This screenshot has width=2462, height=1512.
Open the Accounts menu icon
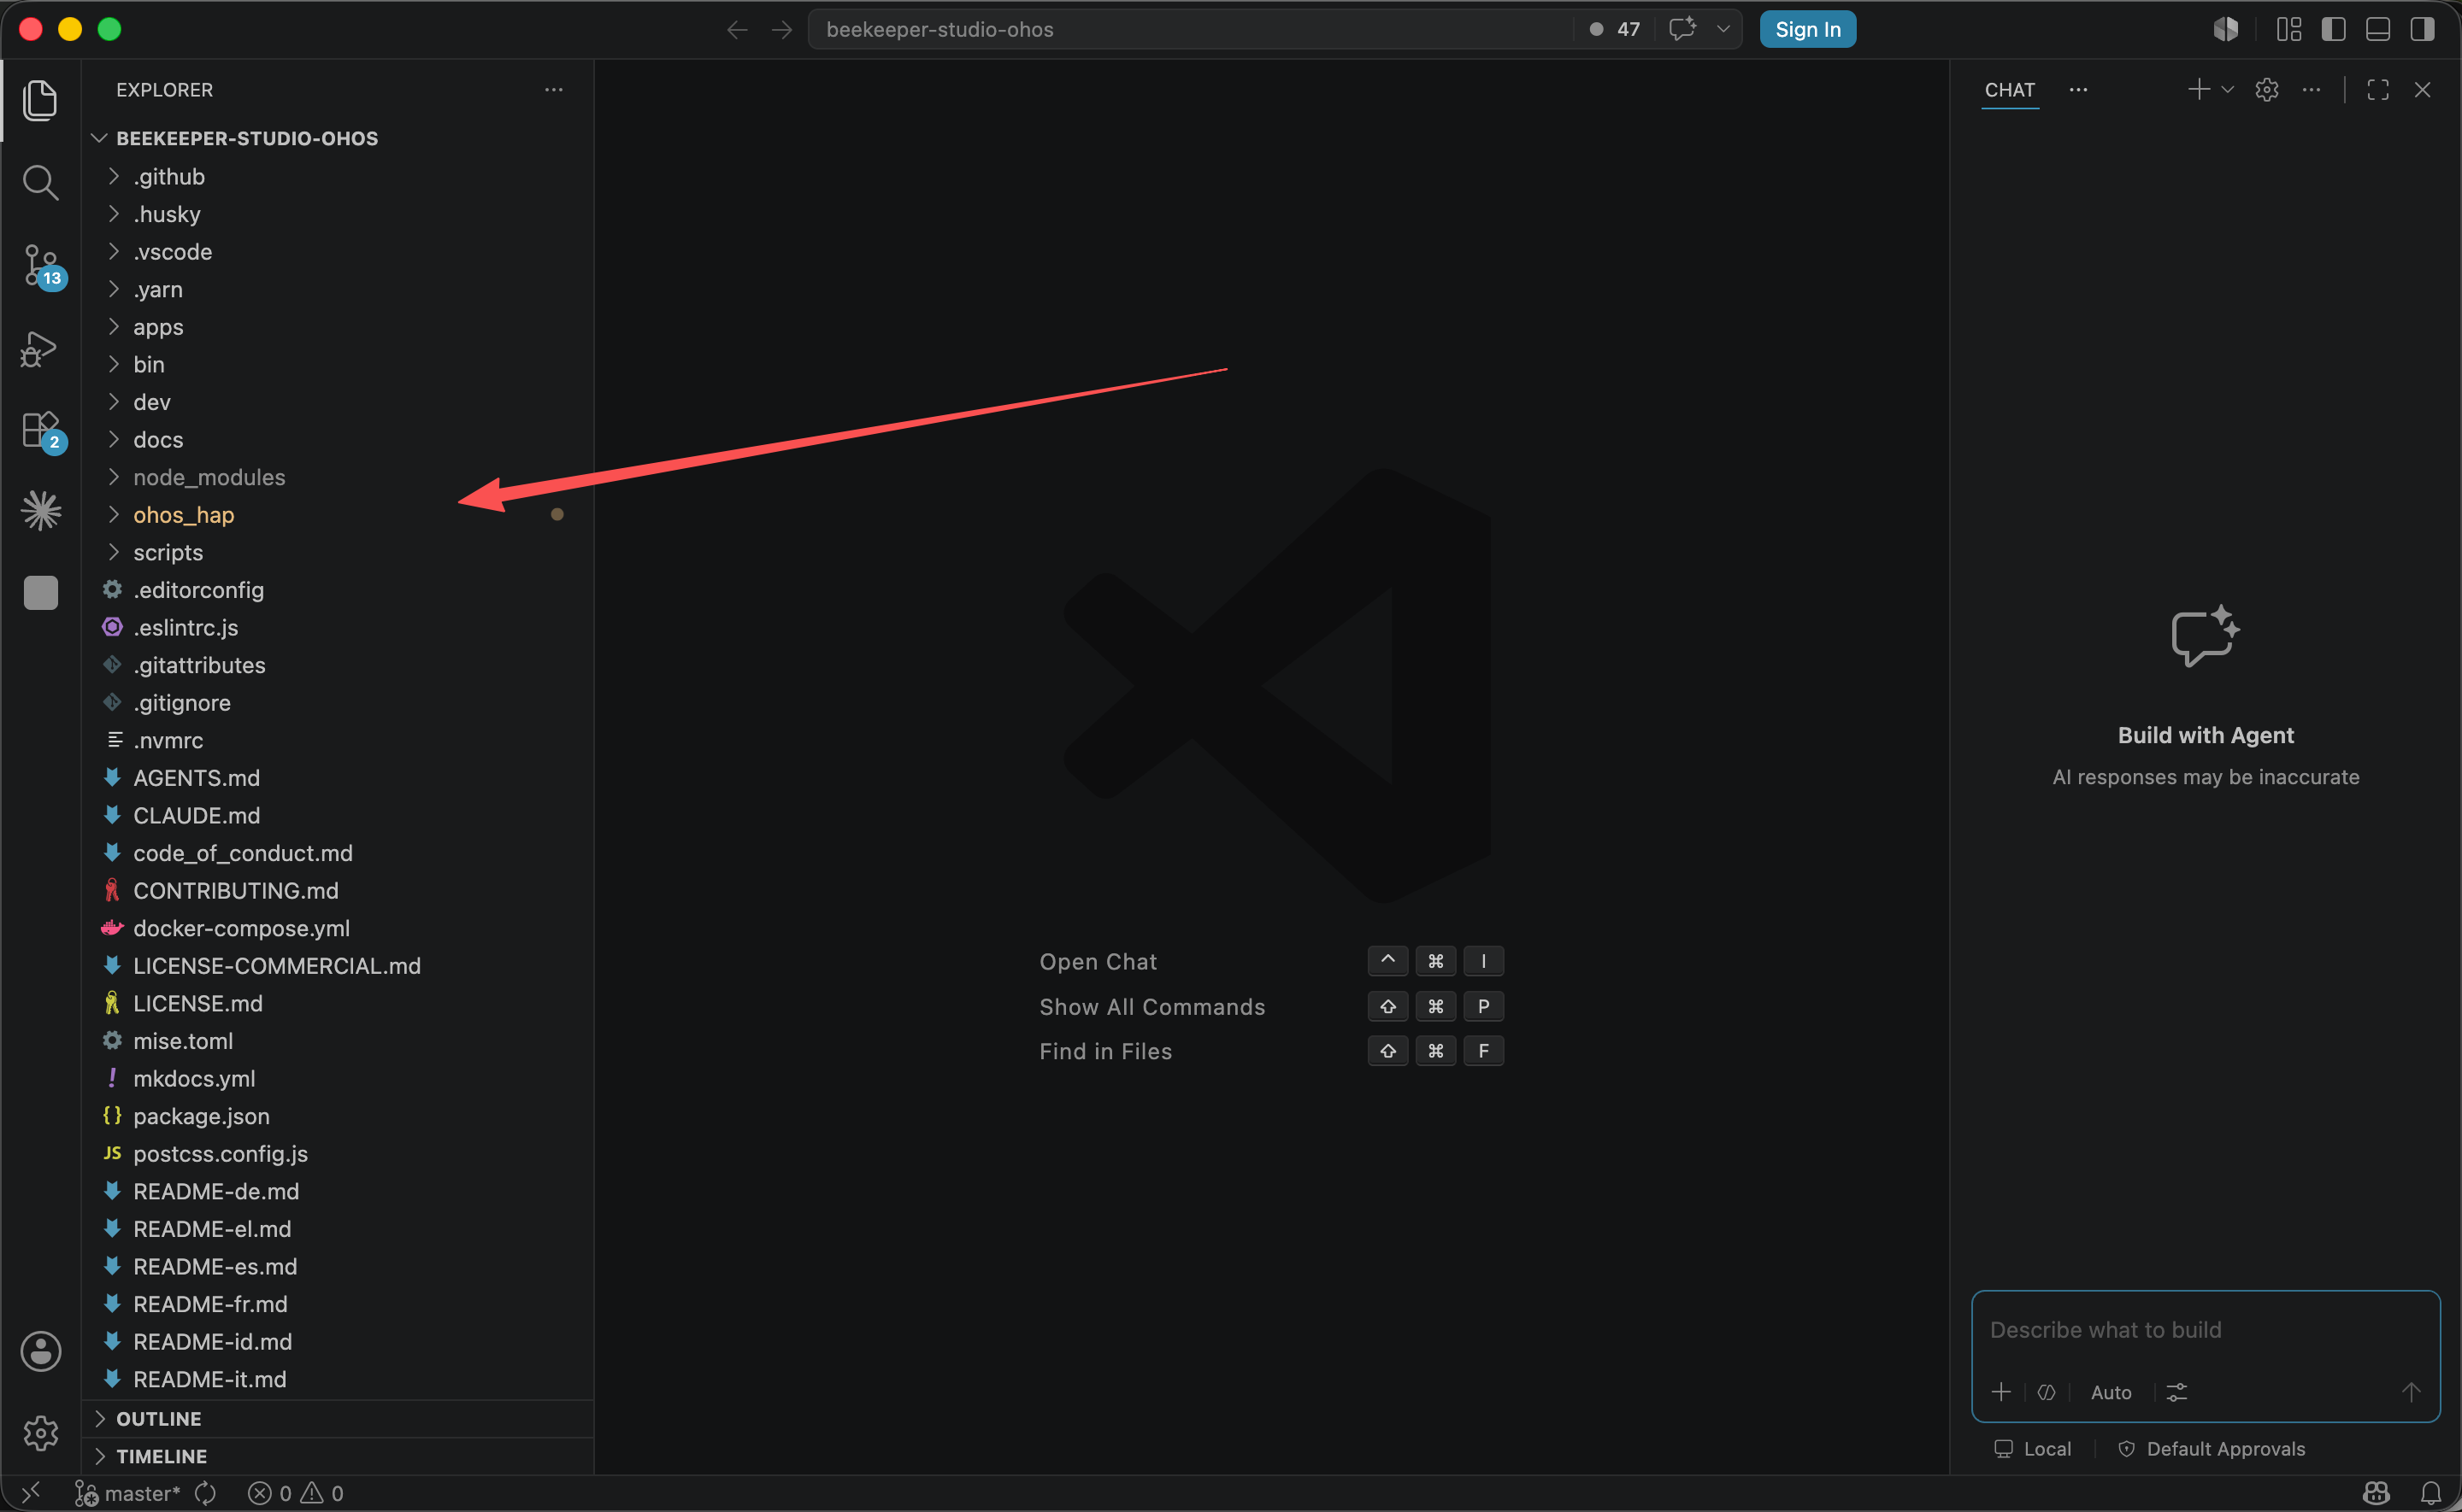coord(41,1351)
